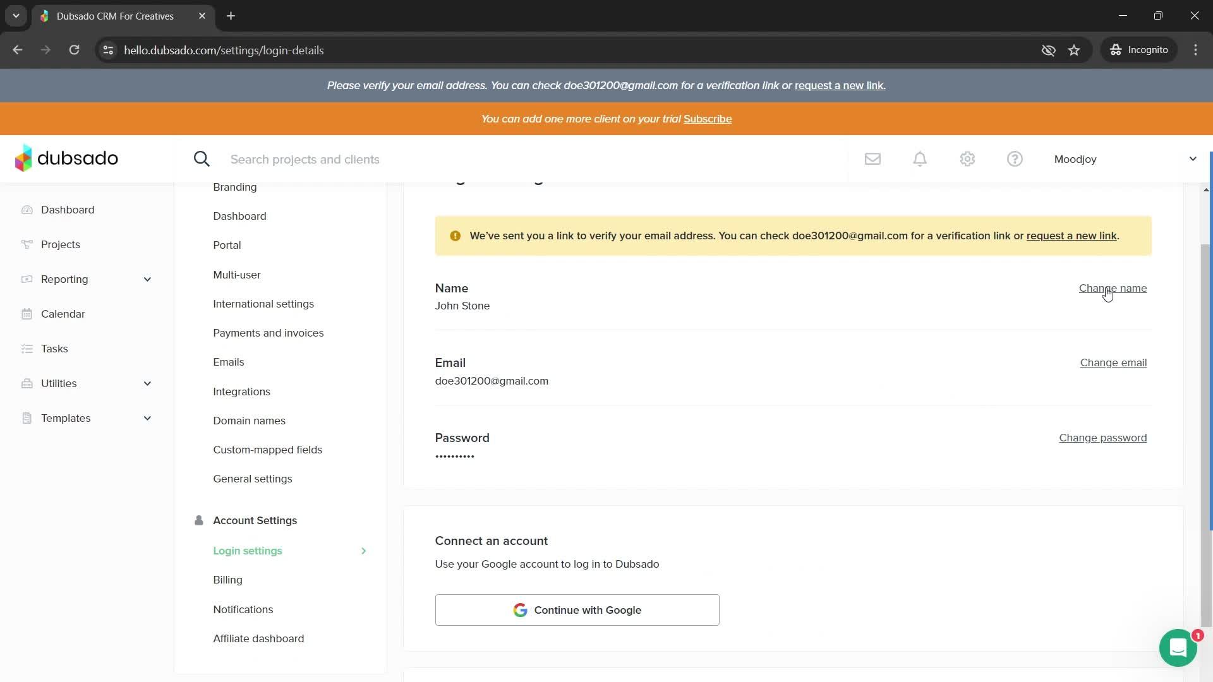Select Branding in settings menu

pos(234,187)
